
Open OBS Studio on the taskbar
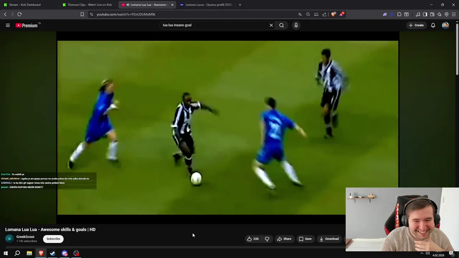click(x=76, y=253)
